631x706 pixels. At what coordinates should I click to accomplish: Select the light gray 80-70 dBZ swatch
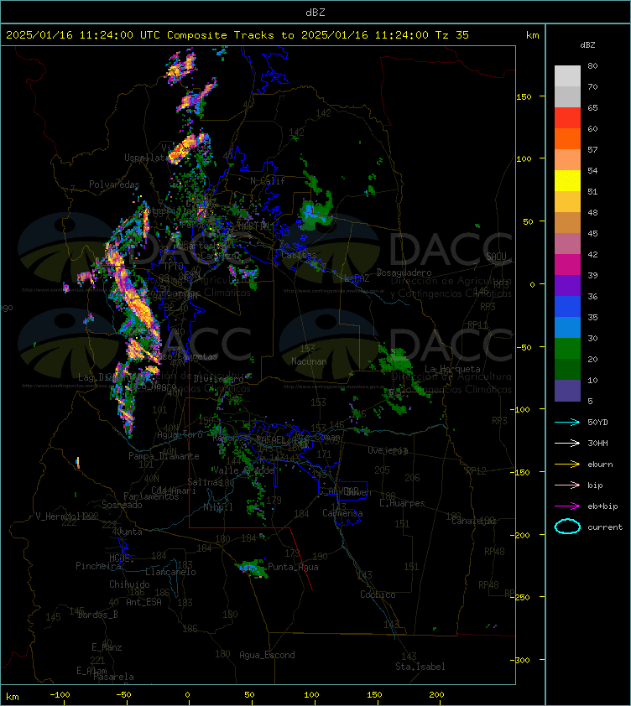point(567,76)
